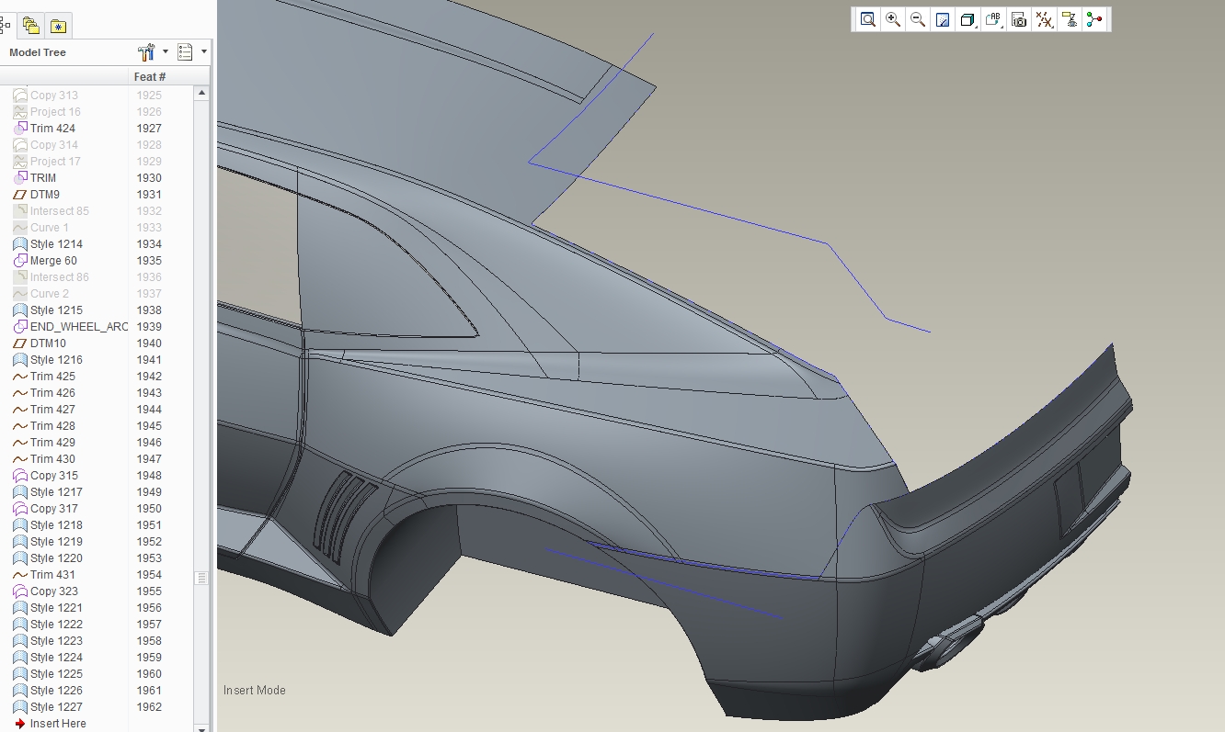Click the DTM10 datum plane icon
Screen dimensions: 1225x732
[x=20, y=343]
